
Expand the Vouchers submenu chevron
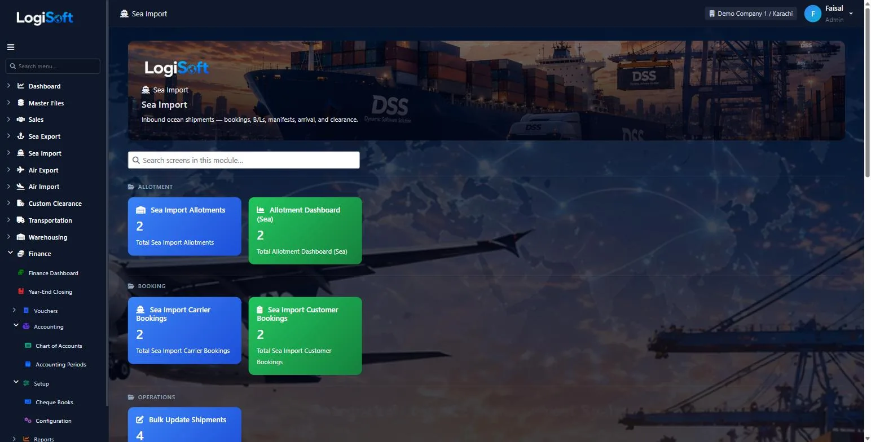15,310
